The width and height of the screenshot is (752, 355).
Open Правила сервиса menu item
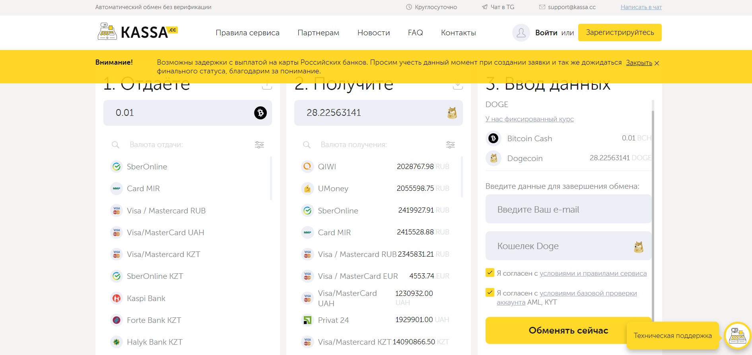pos(247,33)
